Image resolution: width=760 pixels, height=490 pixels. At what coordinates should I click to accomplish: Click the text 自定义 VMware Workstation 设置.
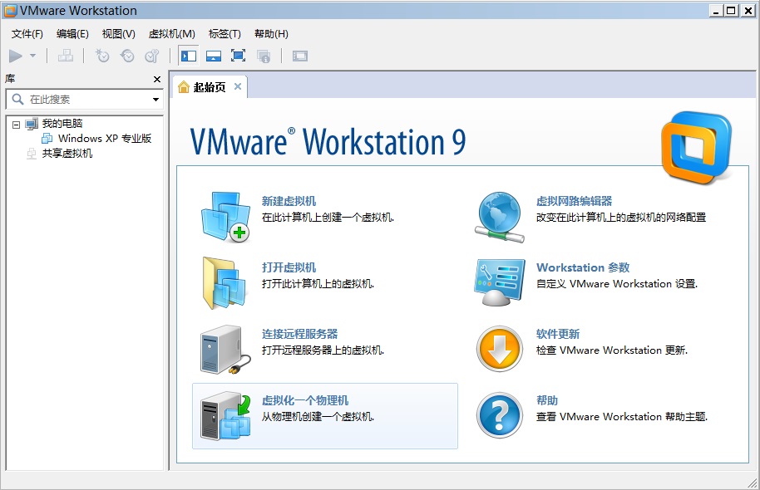(616, 284)
